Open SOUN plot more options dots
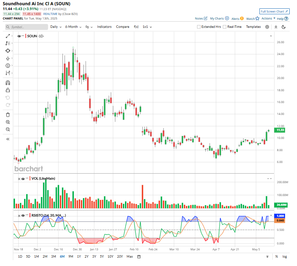297x266 pixels. click(x=23, y=36)
